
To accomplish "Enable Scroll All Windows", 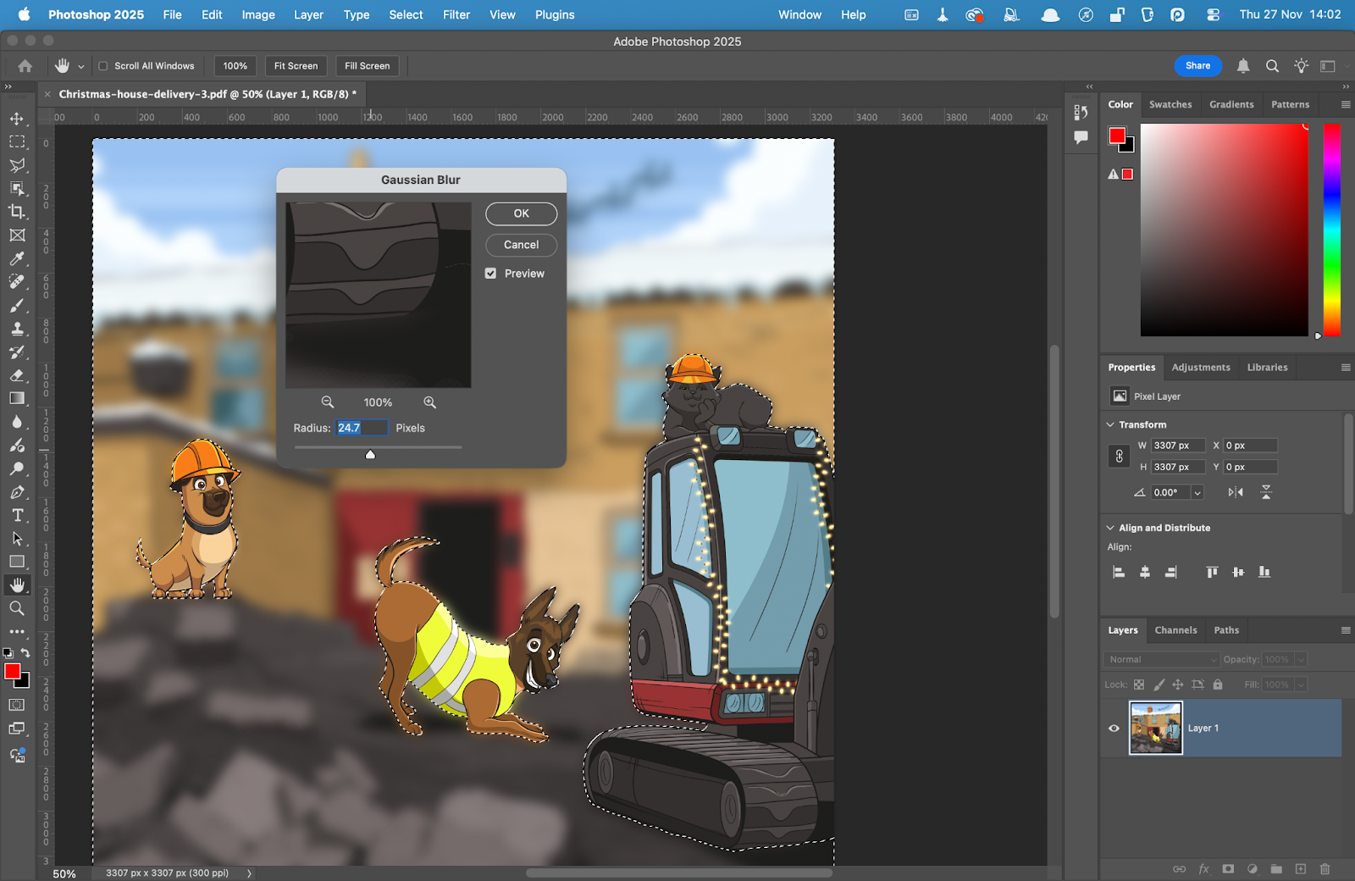I will coord(102,65).
